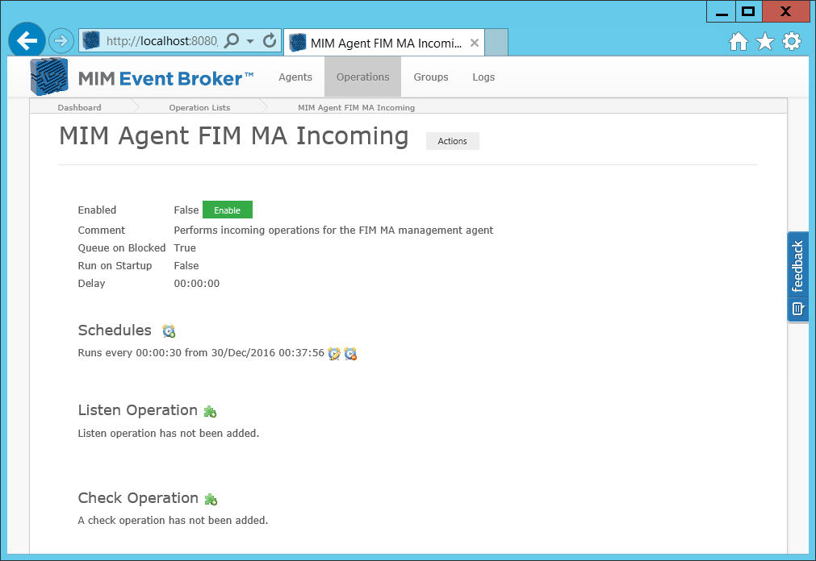The width and height of the screenshot is (816, 561).
Task: Click the green Enable button
Action: click(228, 210)
